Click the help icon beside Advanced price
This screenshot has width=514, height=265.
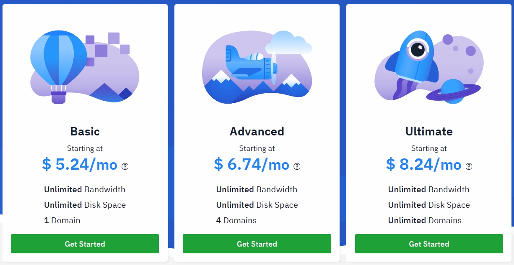click(297, 166)
